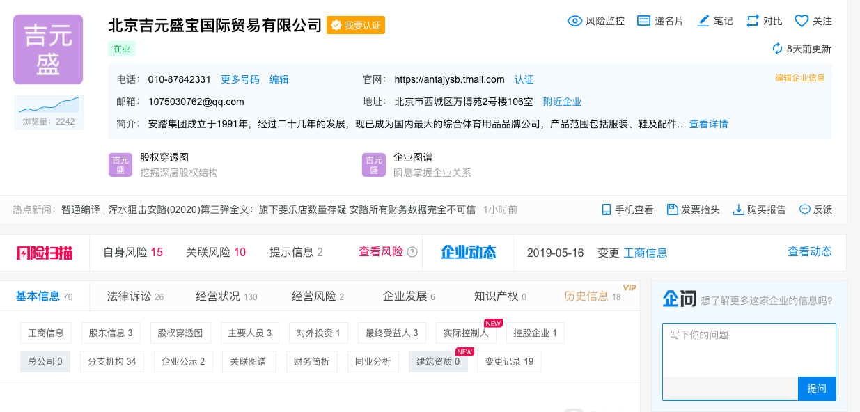The image size is (860, 412).
Task: Click the 企业动态 blue logo
Action: (468, 252)
